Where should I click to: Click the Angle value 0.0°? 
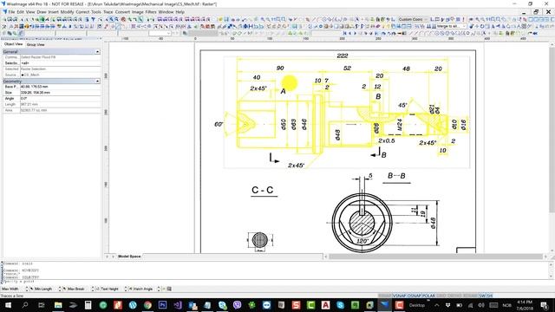click(60, 99)
